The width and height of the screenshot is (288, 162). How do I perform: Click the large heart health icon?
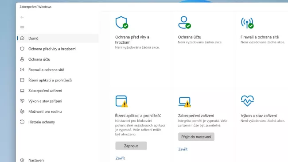click(x=247, y=101)
